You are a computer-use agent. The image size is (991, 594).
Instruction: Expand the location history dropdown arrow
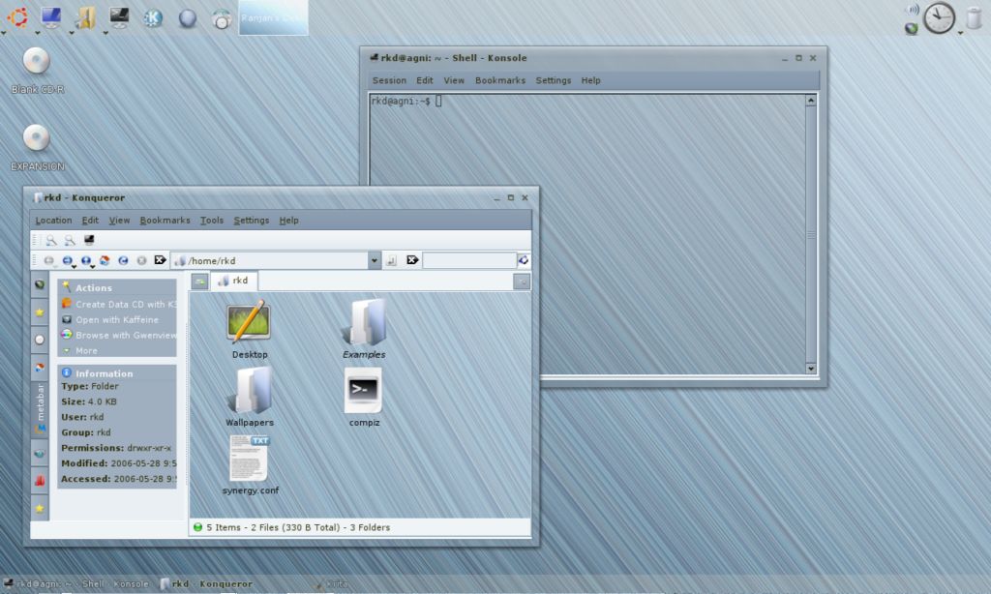[375, 260]
